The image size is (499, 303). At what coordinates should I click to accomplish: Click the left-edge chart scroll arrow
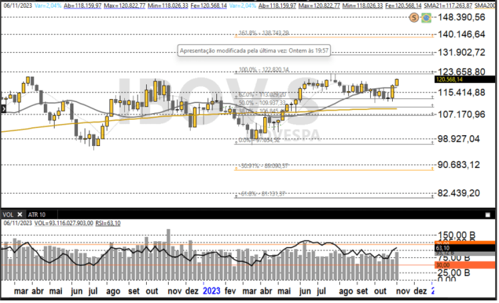click(x=3, y=109)
